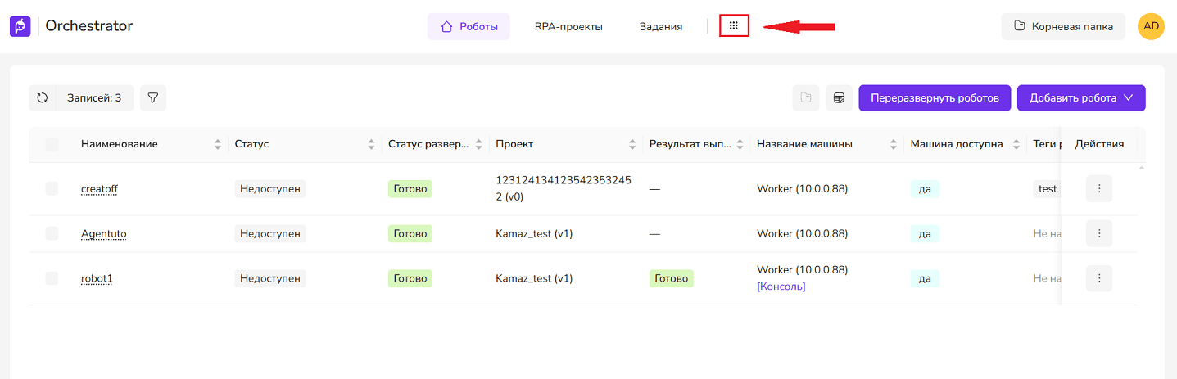Open actions menu for robot1
The height and width of the screenshot is (379, 1177).
[x=1098, y=278]
